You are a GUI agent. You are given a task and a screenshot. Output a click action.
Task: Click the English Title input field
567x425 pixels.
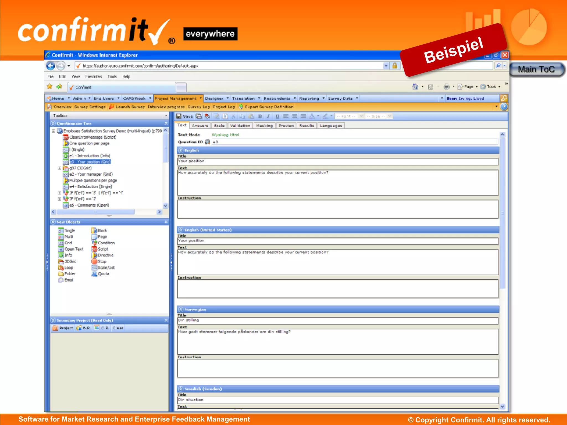coord(338,161)
